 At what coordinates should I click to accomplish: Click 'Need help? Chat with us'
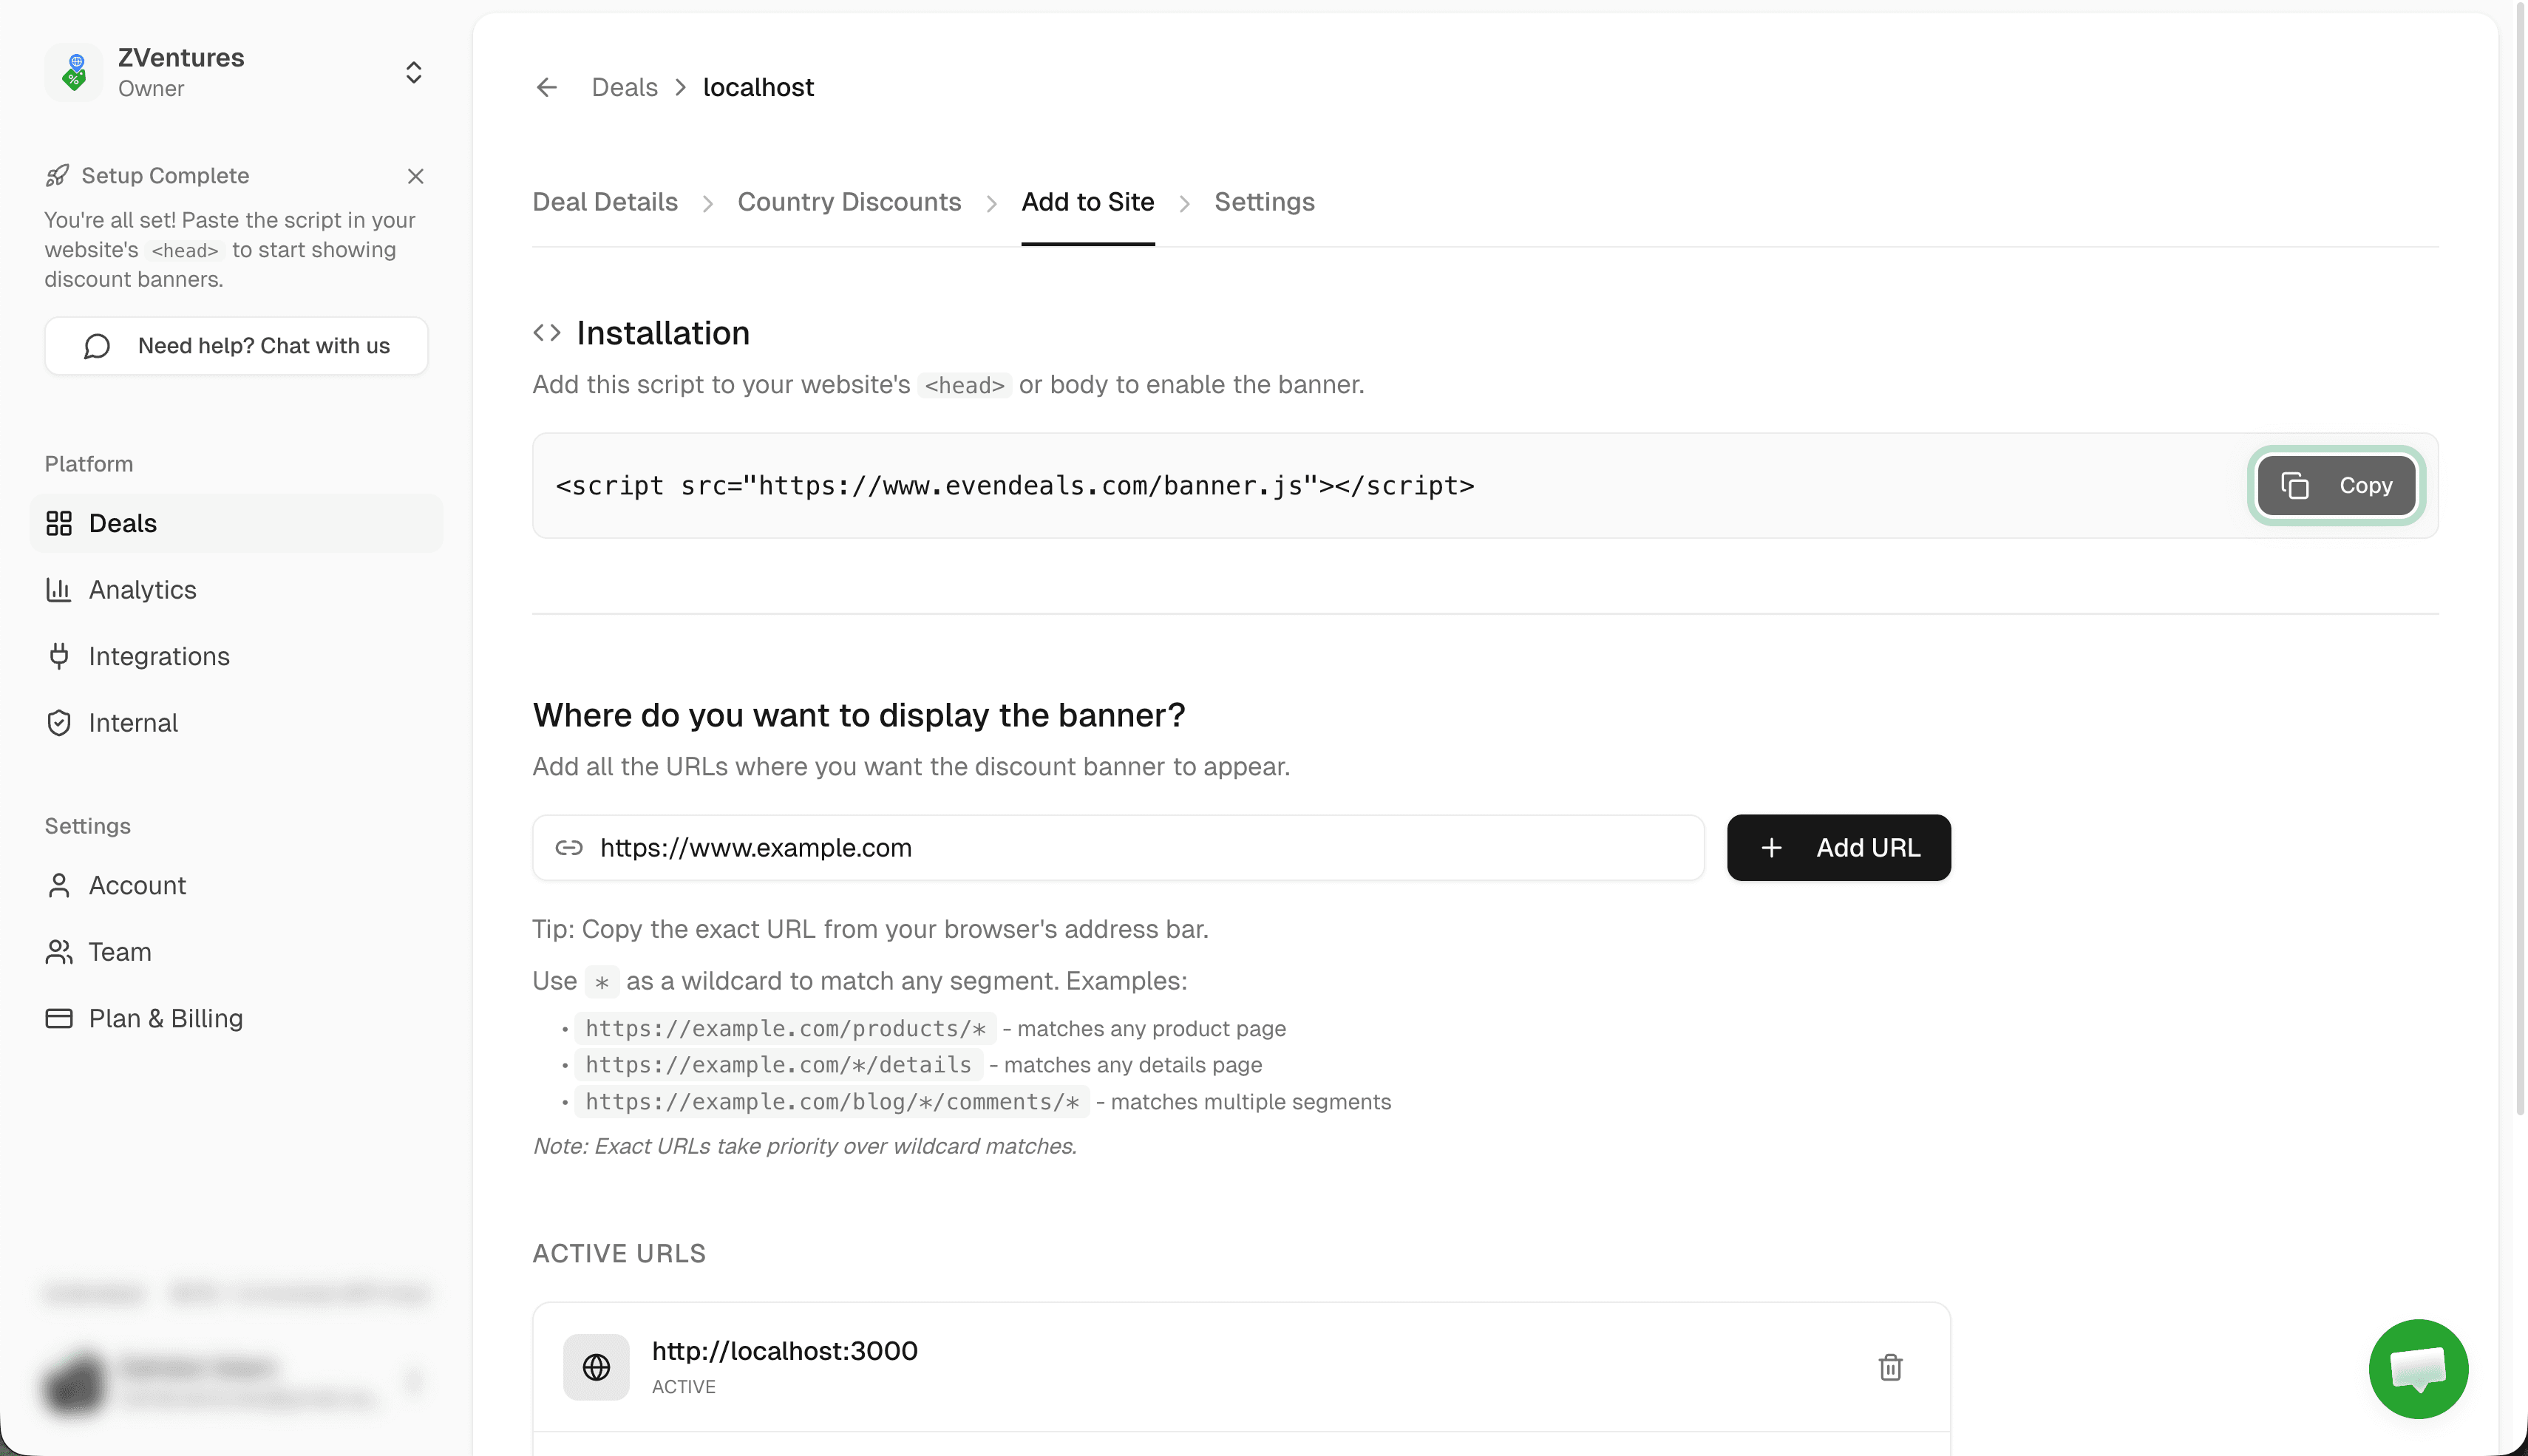[236, 345]
